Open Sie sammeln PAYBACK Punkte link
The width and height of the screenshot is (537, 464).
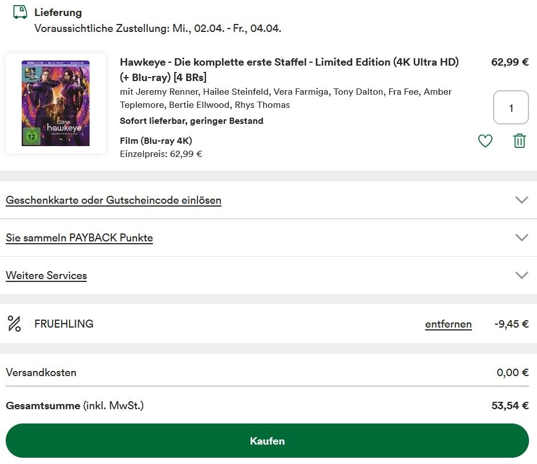coord(79,237)
